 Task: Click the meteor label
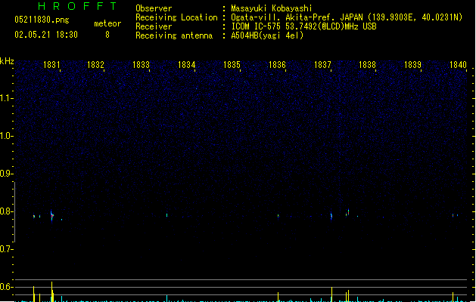click(107, 23)
